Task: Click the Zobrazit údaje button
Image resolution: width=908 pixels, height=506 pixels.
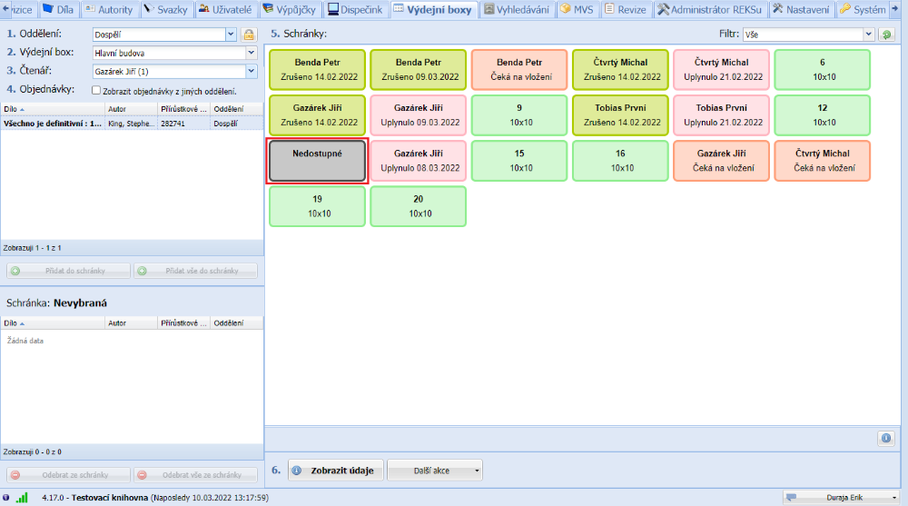Action: click(x=336, y=471)
